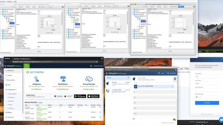Image resolution: width=223 pixels, height=125 pixels.
Task: Click search magnifier in softphone window
Action: (128, 77)
